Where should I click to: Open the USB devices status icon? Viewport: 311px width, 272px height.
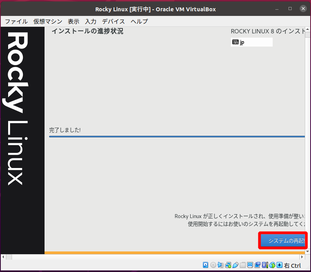tap(235, 265)
